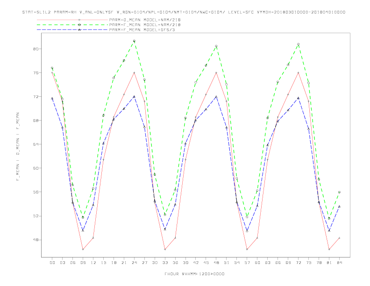This screenshot has width=370, height=286.
Task: Click x-axis forecast hour label 75
Action: click(x=309, y=263)
